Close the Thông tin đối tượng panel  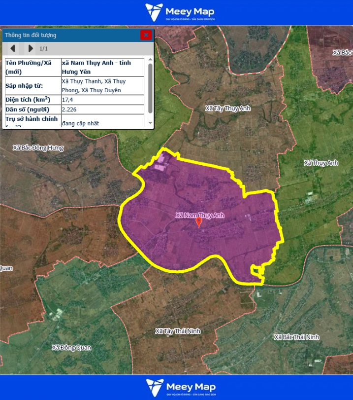click(146, 35)
